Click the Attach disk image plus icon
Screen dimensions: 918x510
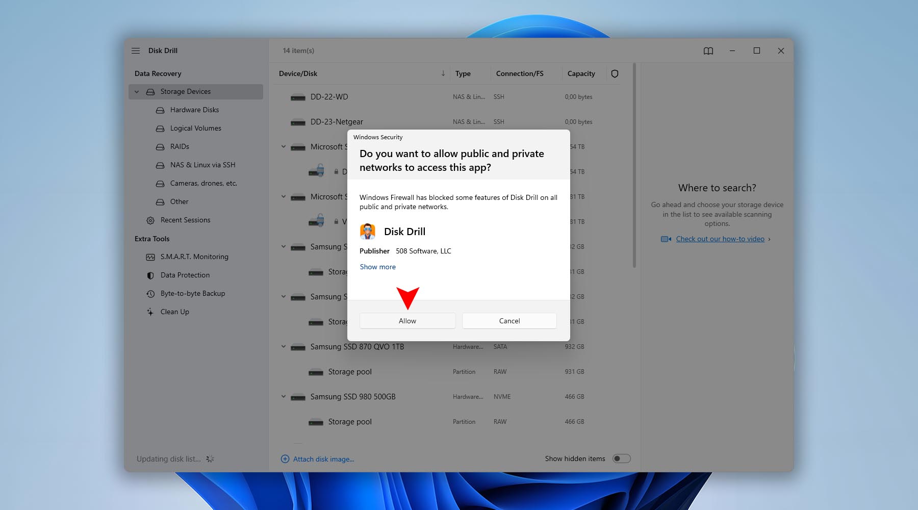[x=285, y=459]
